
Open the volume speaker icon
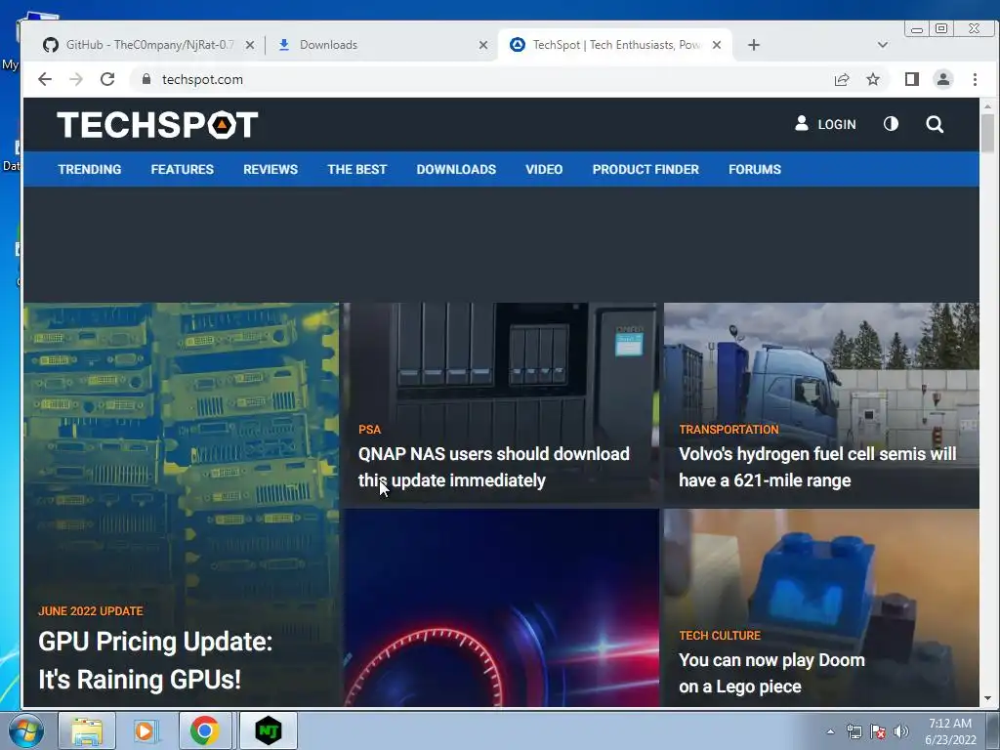900,731
